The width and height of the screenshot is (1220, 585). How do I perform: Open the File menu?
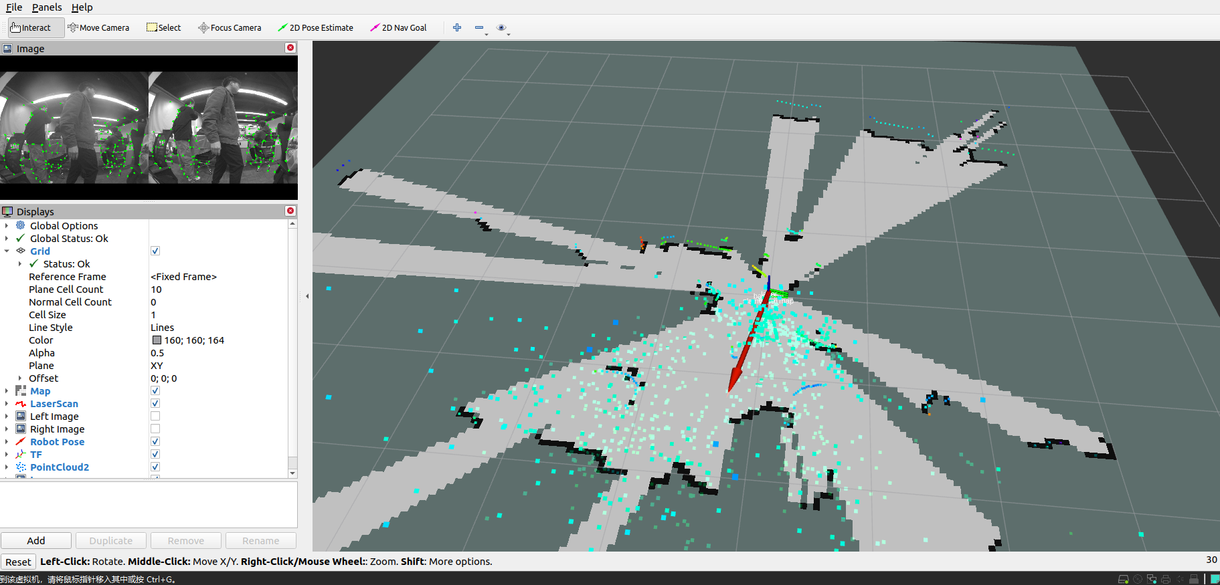pyautogui.click(x=14, y=7)
